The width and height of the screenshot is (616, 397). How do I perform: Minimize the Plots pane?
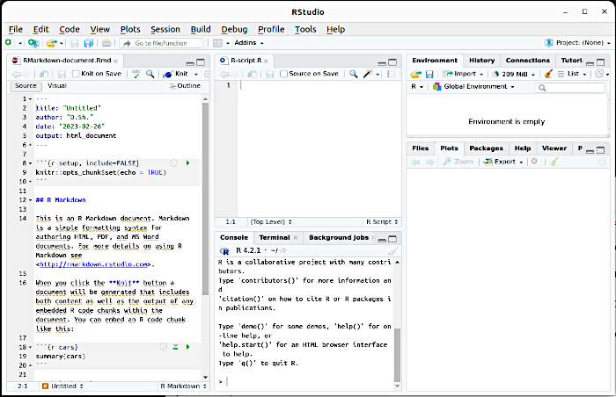(590, 150)
